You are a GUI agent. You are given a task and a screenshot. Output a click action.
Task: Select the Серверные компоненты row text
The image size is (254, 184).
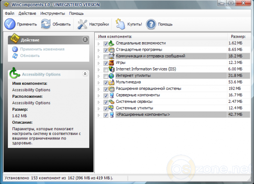click(x=138, y=95)
